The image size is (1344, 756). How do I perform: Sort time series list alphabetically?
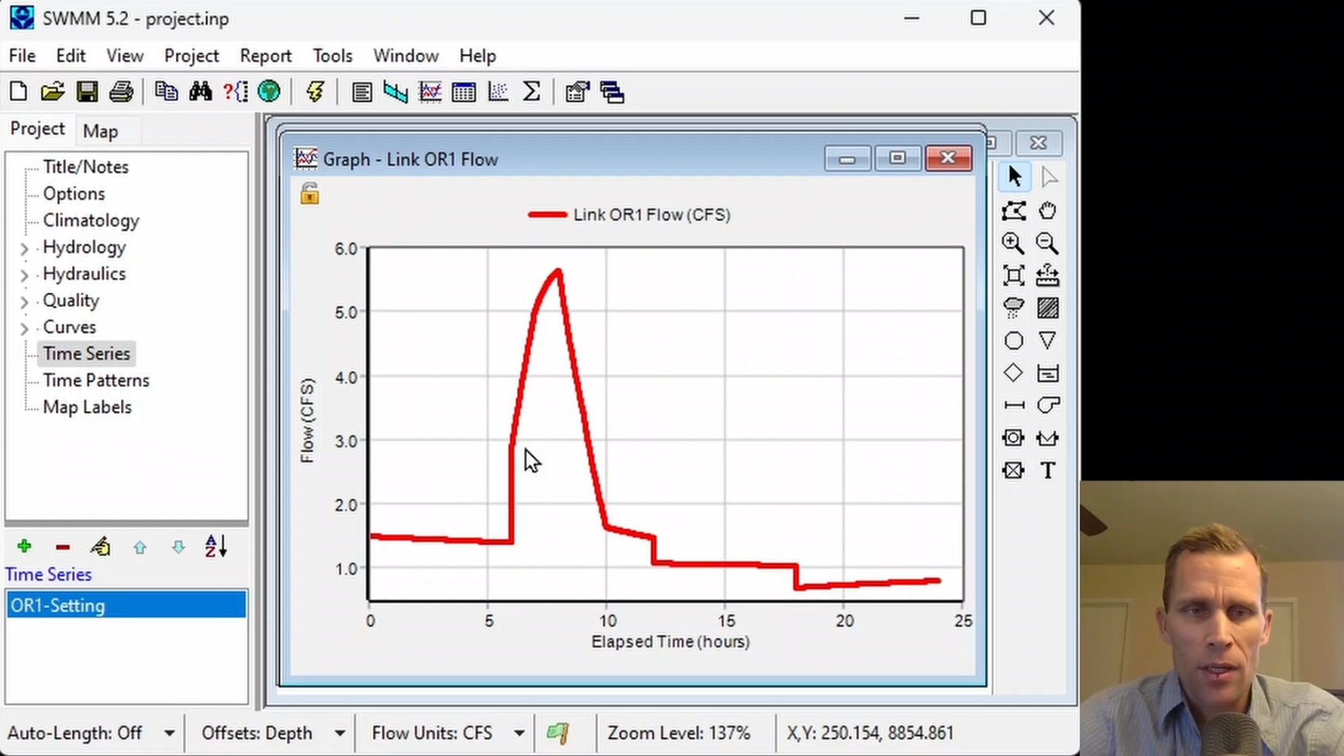(x=216, y=547)
